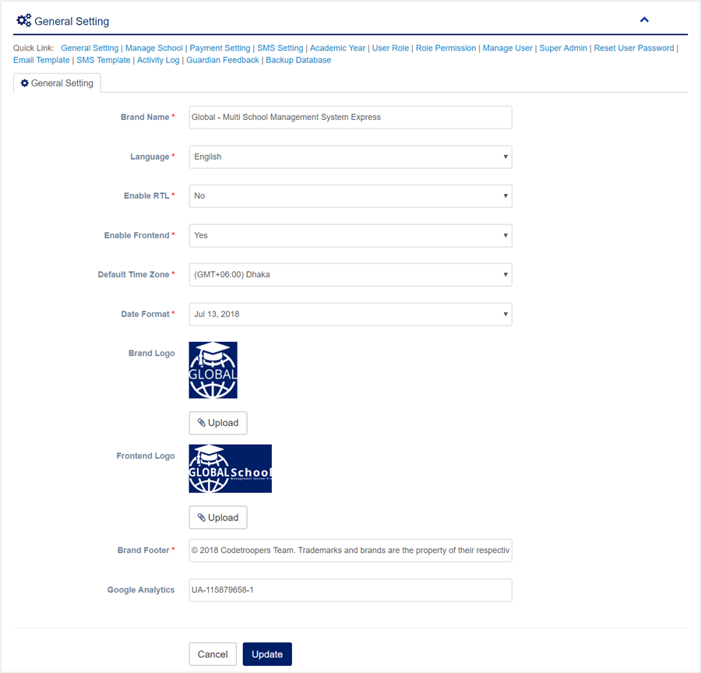Open SMS Setting quick link
Viewport: 701px width, 673px height.
click(x=280, y=48)
